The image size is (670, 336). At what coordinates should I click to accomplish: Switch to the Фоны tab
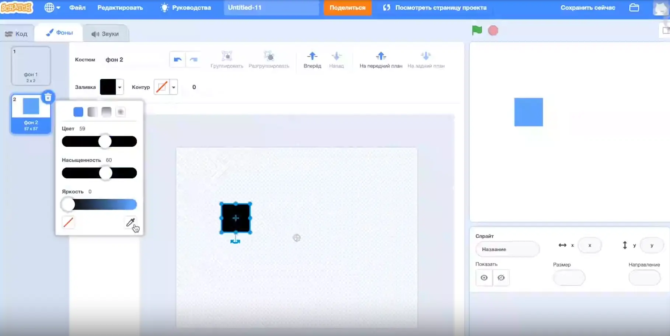[59, 33]
